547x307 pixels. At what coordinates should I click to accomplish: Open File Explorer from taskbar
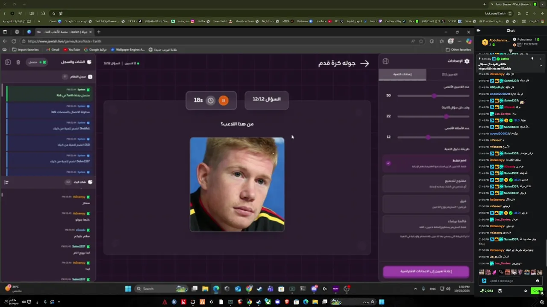click(205, 289)
